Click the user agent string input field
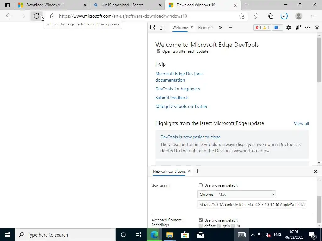322x241 pixels. click(252, 204)
